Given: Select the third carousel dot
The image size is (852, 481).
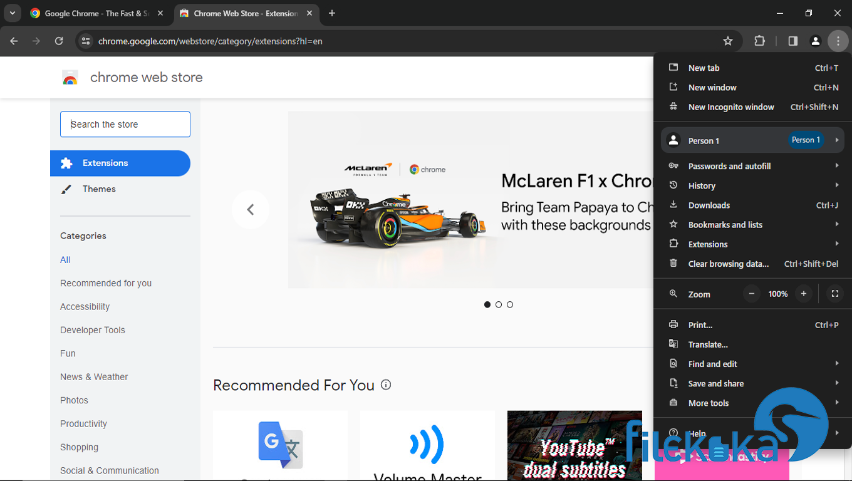Looking at the screenshot, I should (510, 304).
